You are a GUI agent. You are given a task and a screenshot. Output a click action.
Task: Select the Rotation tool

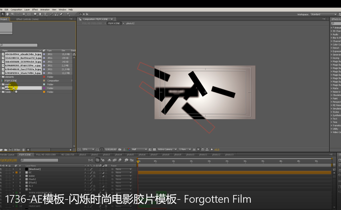coord(19,14)
